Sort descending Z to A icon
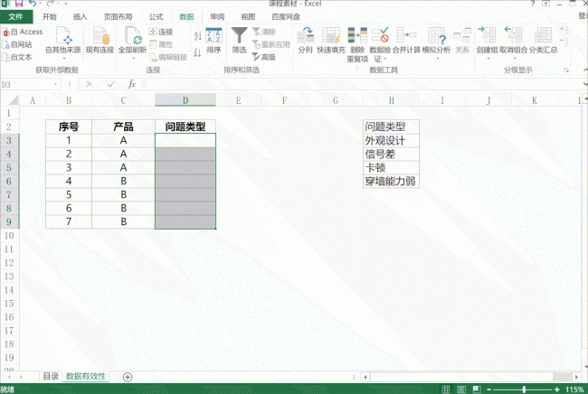The height and width of the screenshot is (394, 588). click(197, 52)
